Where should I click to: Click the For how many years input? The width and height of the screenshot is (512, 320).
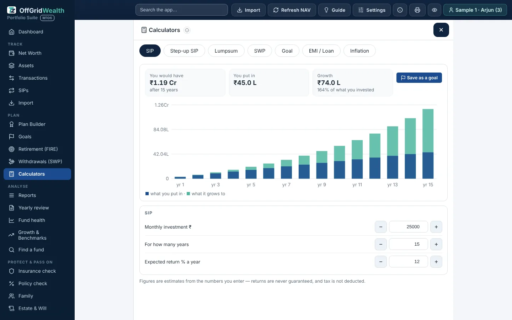click(409, 244)
